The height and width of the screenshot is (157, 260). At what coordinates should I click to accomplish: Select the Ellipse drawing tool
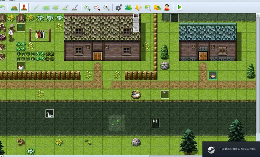[56, 7]
